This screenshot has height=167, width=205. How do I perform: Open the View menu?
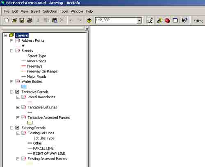coord(25,11)
